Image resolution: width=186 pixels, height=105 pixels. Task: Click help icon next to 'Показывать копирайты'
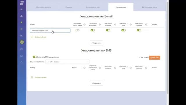point(100,24)
